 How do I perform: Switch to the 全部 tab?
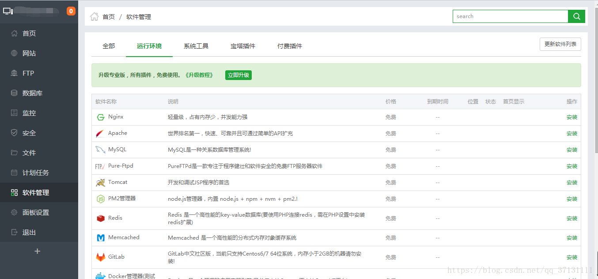coord(109,46)
